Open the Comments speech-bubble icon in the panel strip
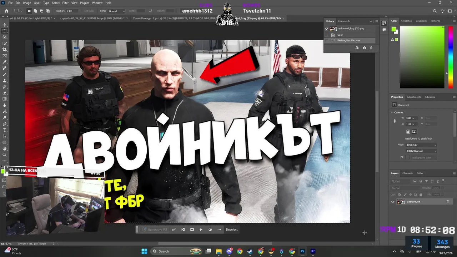The width and height of the screenshot is (457, 257). point(384,30)
